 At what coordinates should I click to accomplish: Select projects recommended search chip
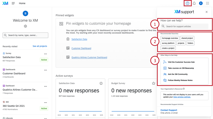pos(181,43)
